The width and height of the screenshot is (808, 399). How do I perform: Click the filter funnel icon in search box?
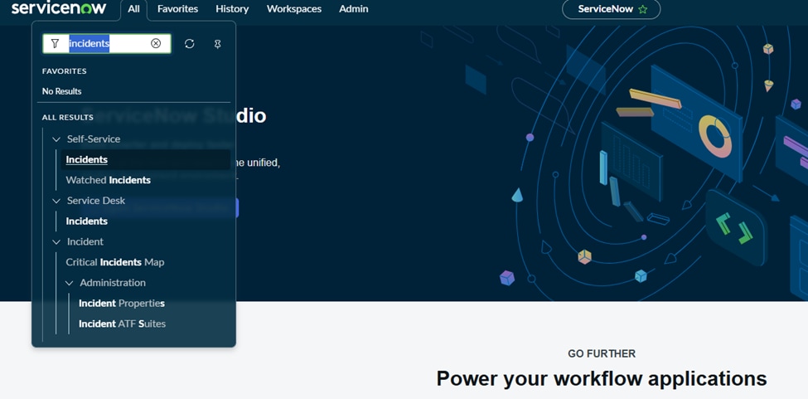(56, 44)
